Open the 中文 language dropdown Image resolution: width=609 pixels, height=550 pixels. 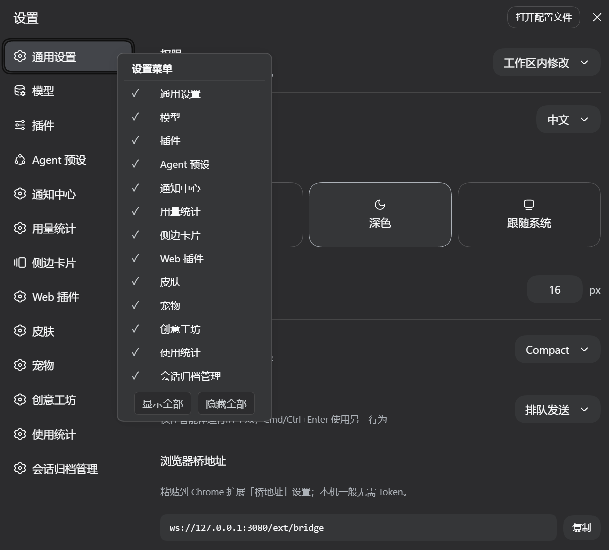coord(568,119)
